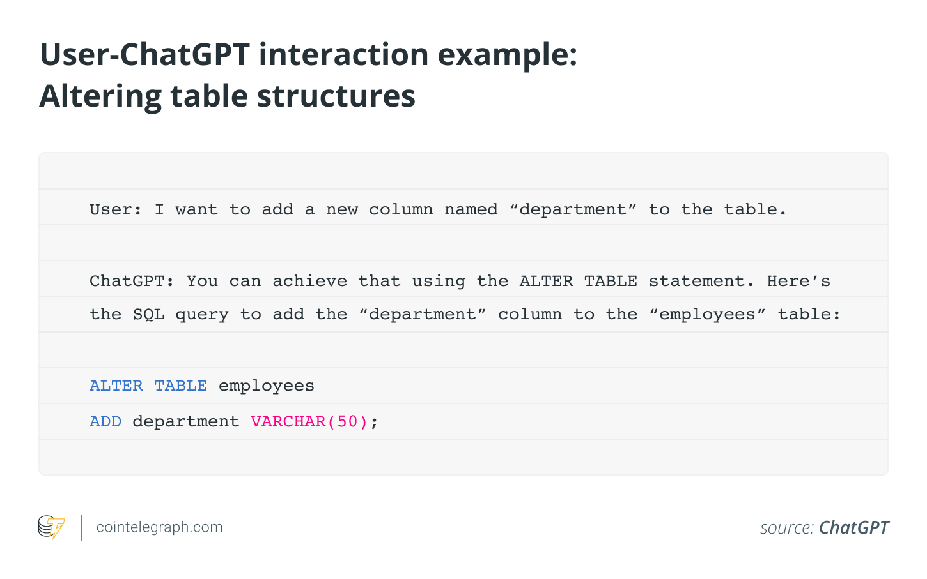Click "department" after the blue ADD keyword
Screen dimensions: 927x579
pyautogui.click(x=185, y=421)
